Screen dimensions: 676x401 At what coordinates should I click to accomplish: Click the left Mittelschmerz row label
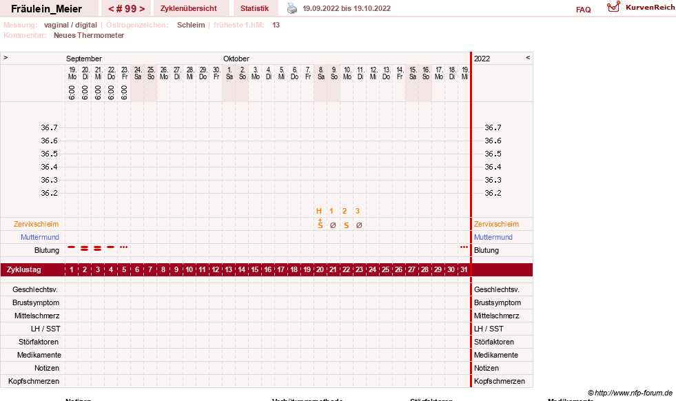(37, 316)
